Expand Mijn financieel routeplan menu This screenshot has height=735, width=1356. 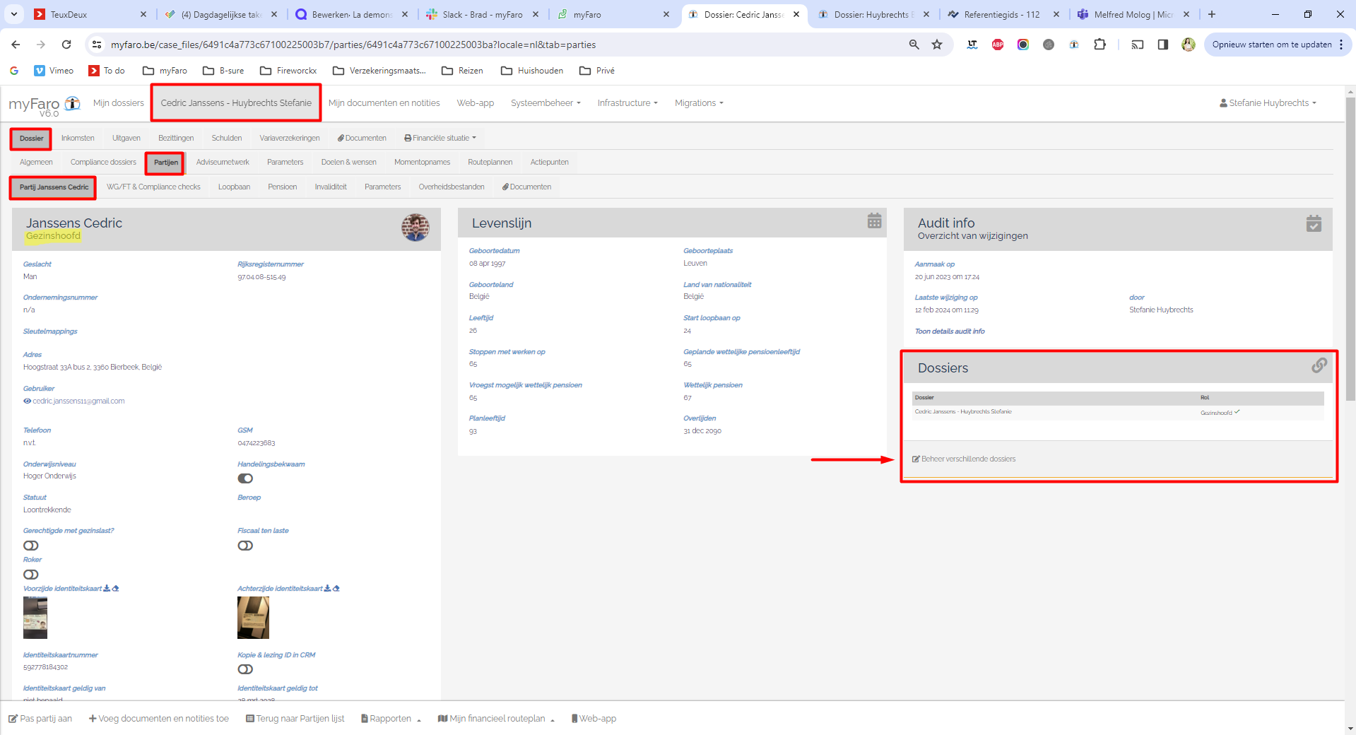[x=496, y=719]
